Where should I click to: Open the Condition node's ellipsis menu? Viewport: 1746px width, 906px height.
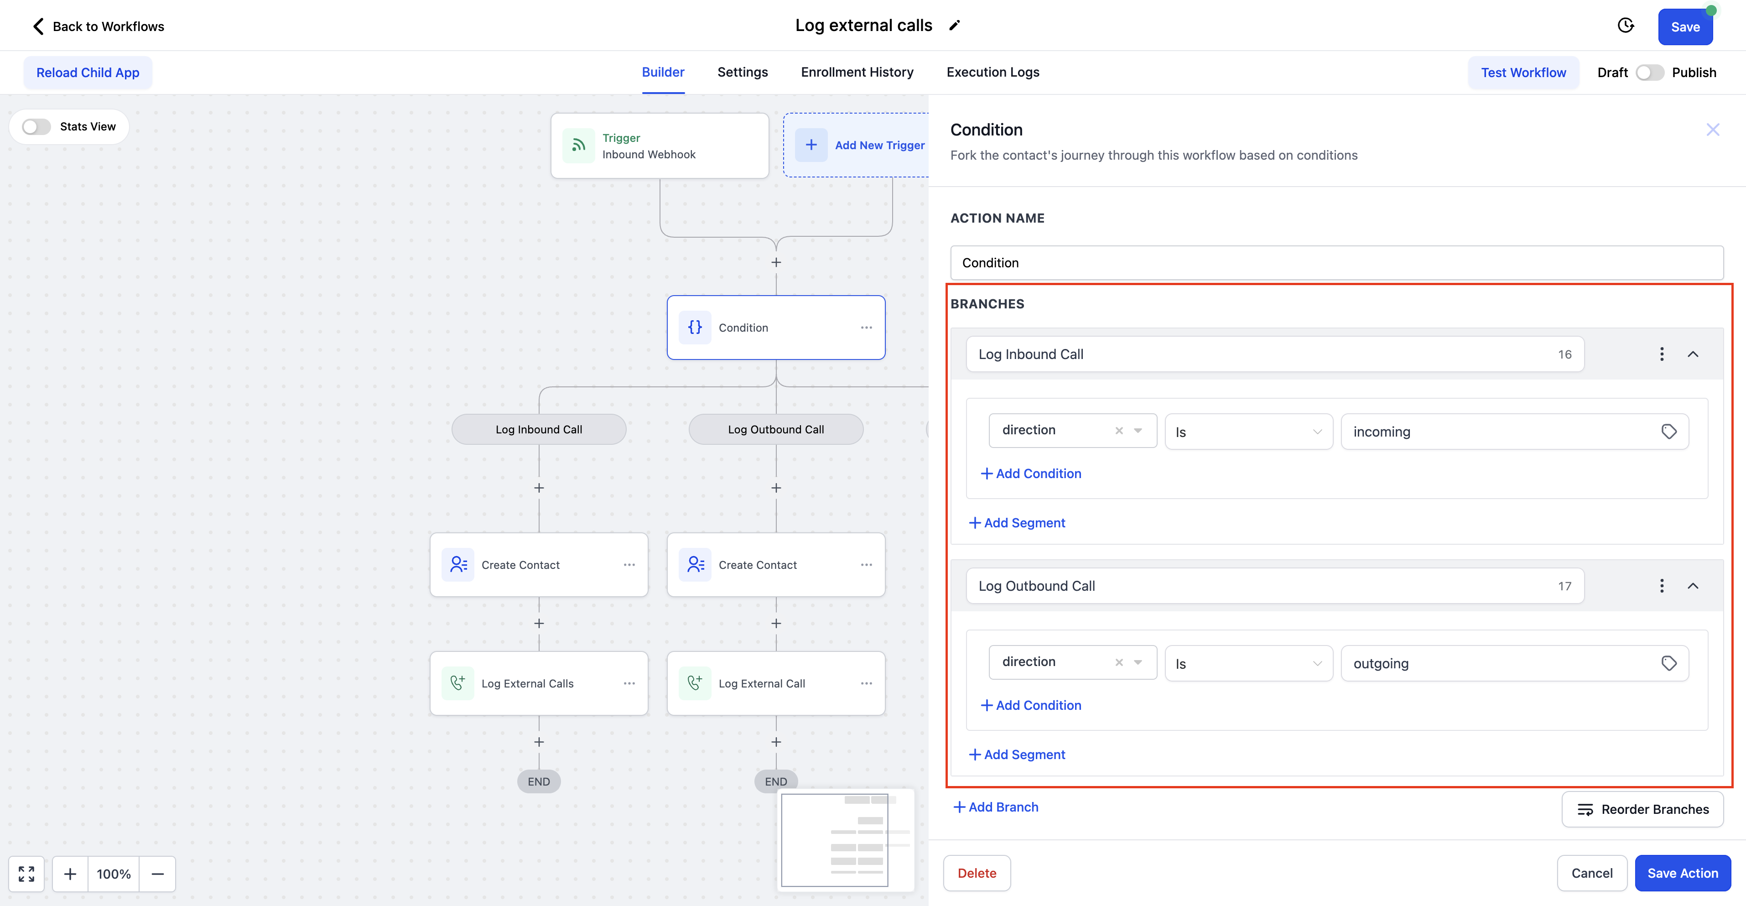pos(866,328)
